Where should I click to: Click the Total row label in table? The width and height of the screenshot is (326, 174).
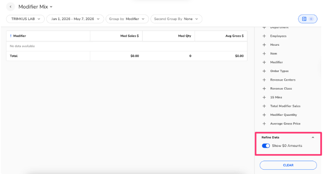pyautogui.click(x=14, y=56)
